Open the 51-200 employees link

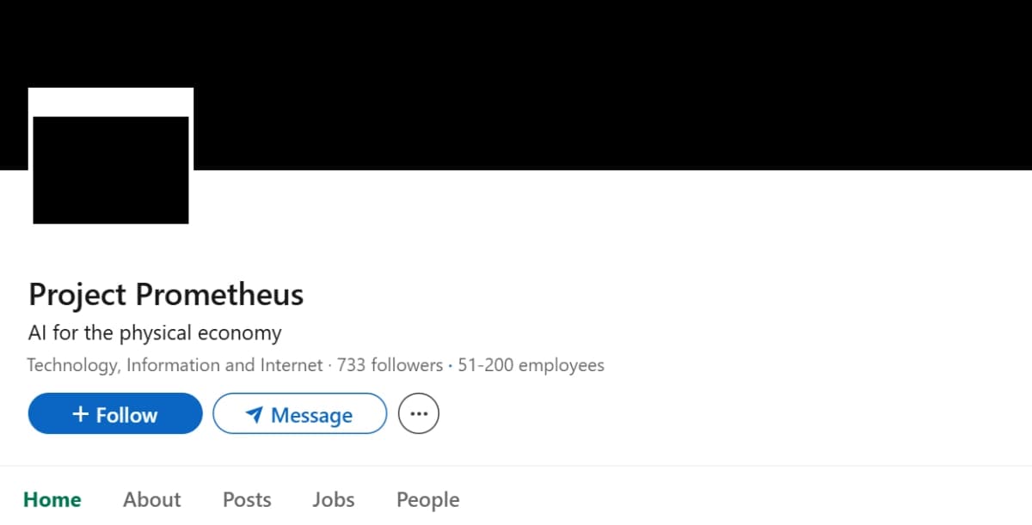531,365
